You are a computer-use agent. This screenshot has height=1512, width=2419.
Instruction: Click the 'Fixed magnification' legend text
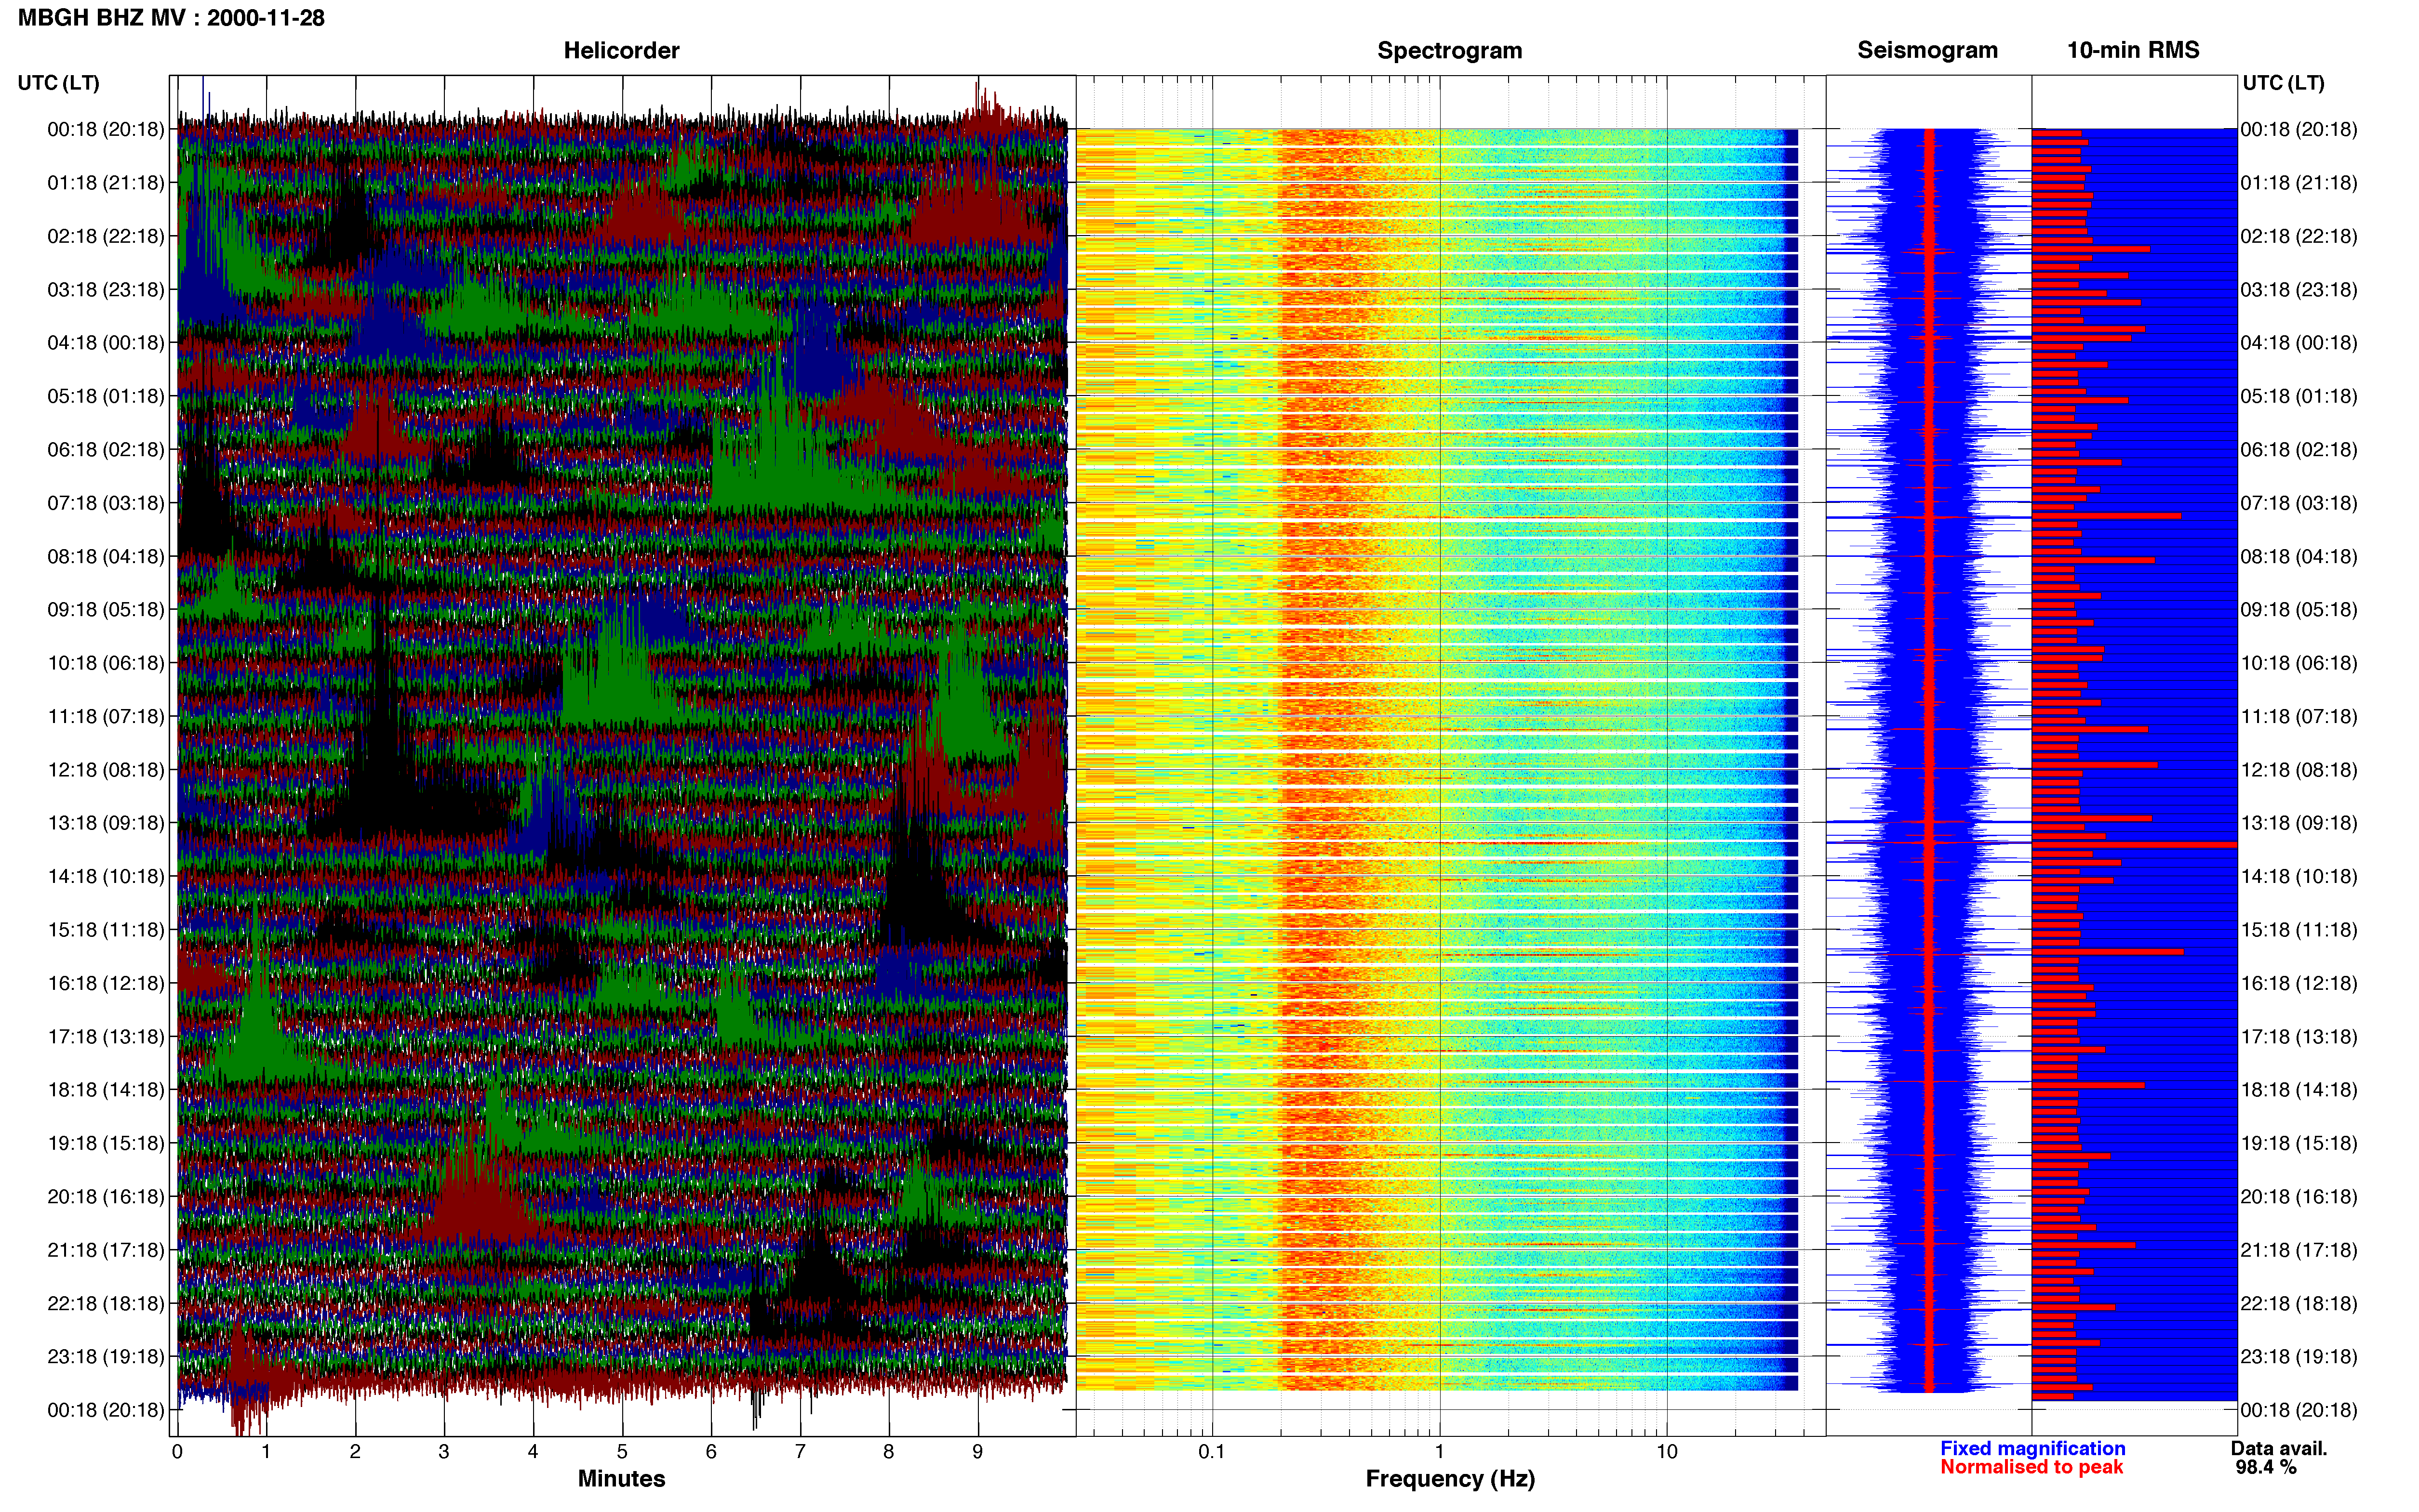tap(2033, 1448)
